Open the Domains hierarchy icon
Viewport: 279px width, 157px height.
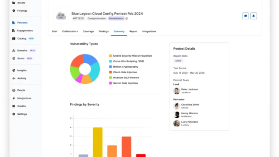coord(14,51)
